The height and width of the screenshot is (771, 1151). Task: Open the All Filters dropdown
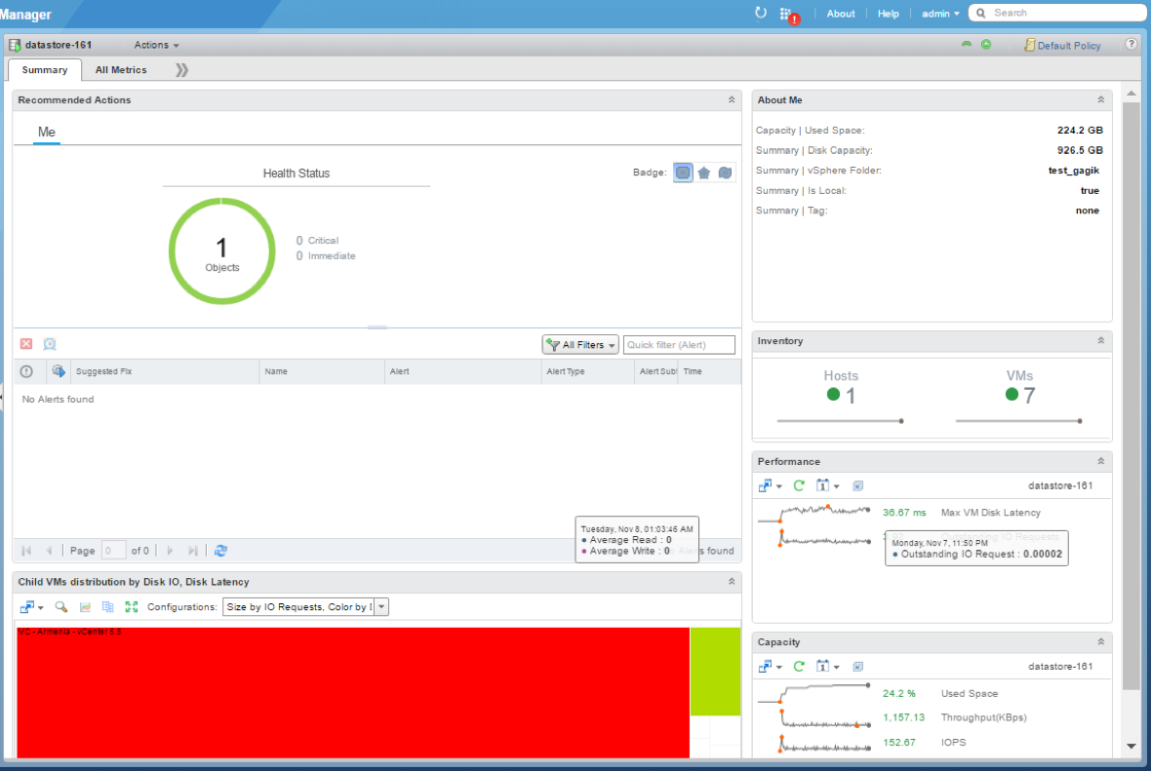click(579, 344)
